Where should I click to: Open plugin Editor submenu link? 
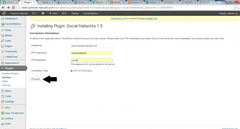[5, 81]
